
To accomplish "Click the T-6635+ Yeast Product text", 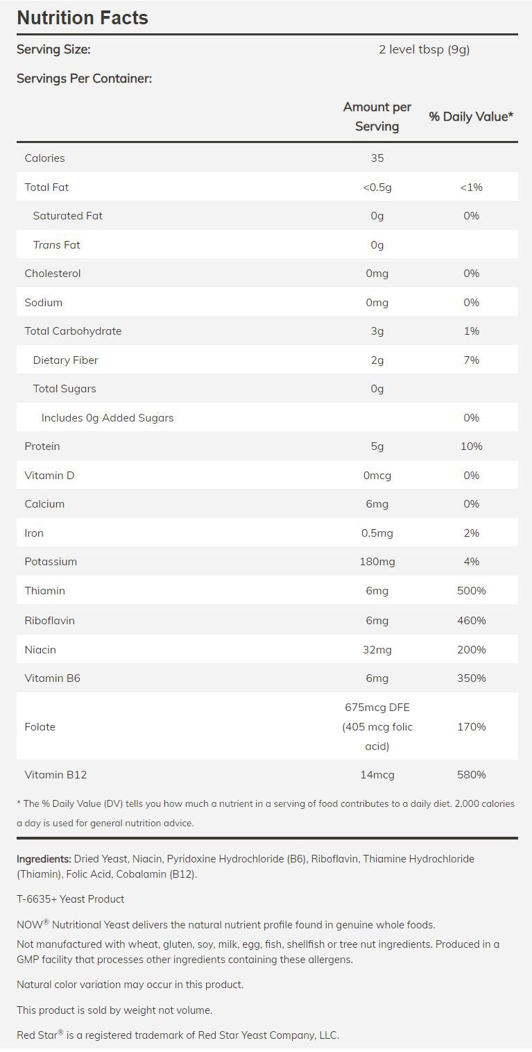I will [71, 899].
